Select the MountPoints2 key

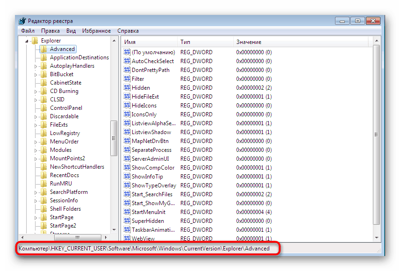[67, 158]
